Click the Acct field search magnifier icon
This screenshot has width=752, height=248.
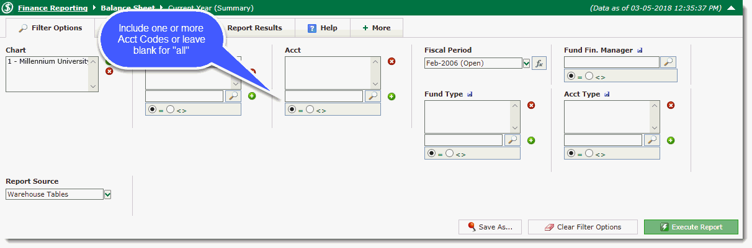click(372, 96)
